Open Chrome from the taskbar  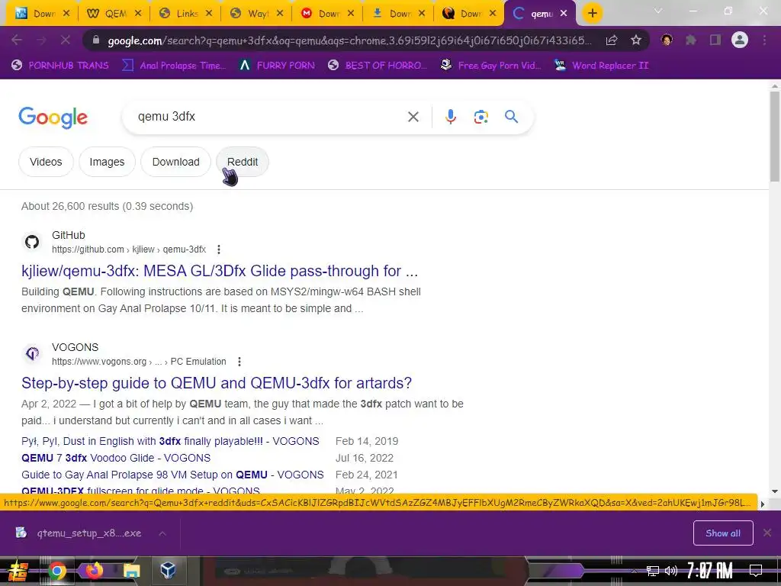point(56,571)
